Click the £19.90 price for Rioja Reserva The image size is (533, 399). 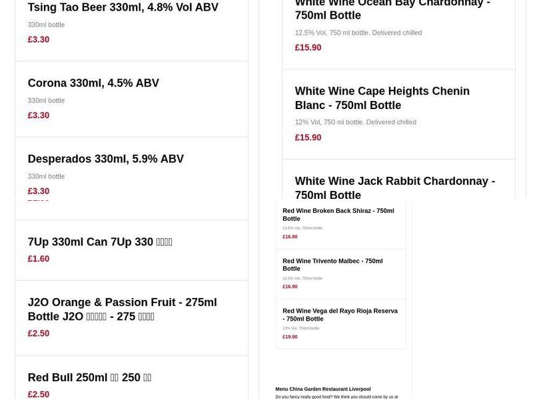290,337
